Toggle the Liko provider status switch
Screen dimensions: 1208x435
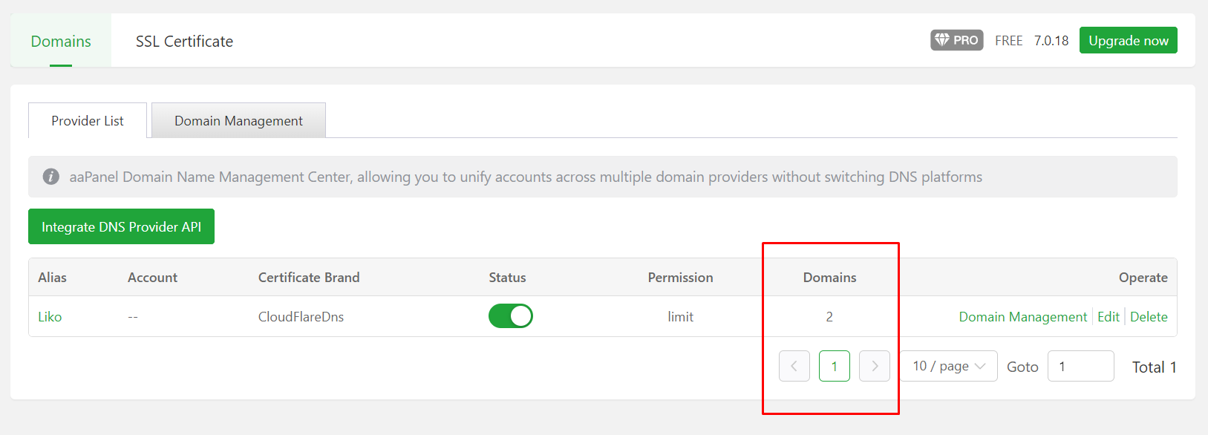[510, 316]
